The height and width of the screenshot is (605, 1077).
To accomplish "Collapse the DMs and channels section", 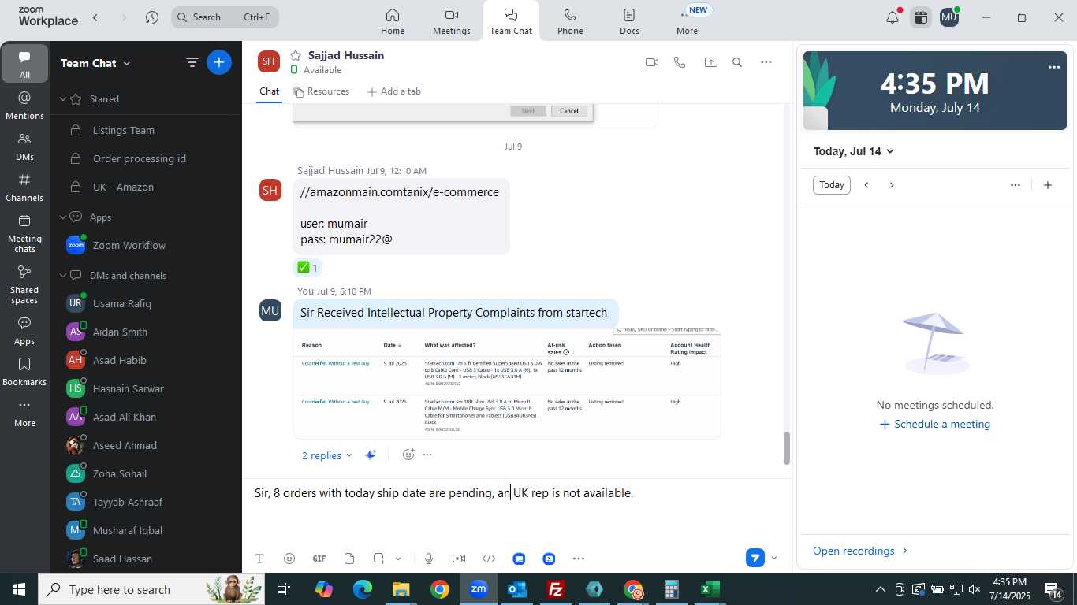I will [64, 276].
